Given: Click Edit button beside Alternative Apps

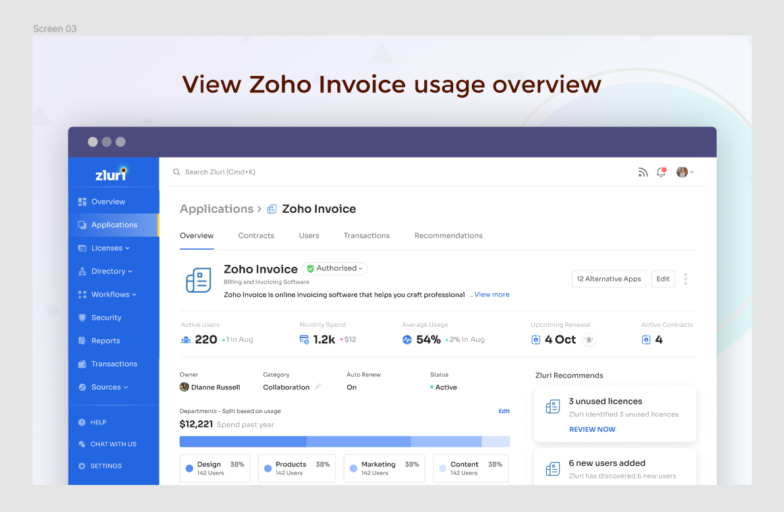Looking at the screenshot, I should (663, 279).
